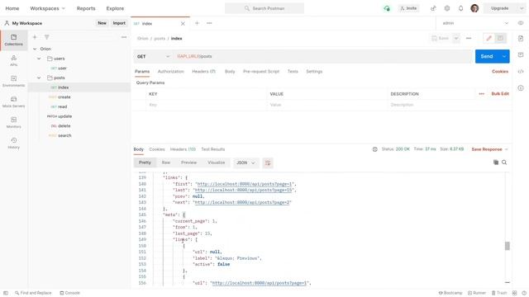
Task: Click the response body vertical scrollbar thumb
Action: click(507, 246)
